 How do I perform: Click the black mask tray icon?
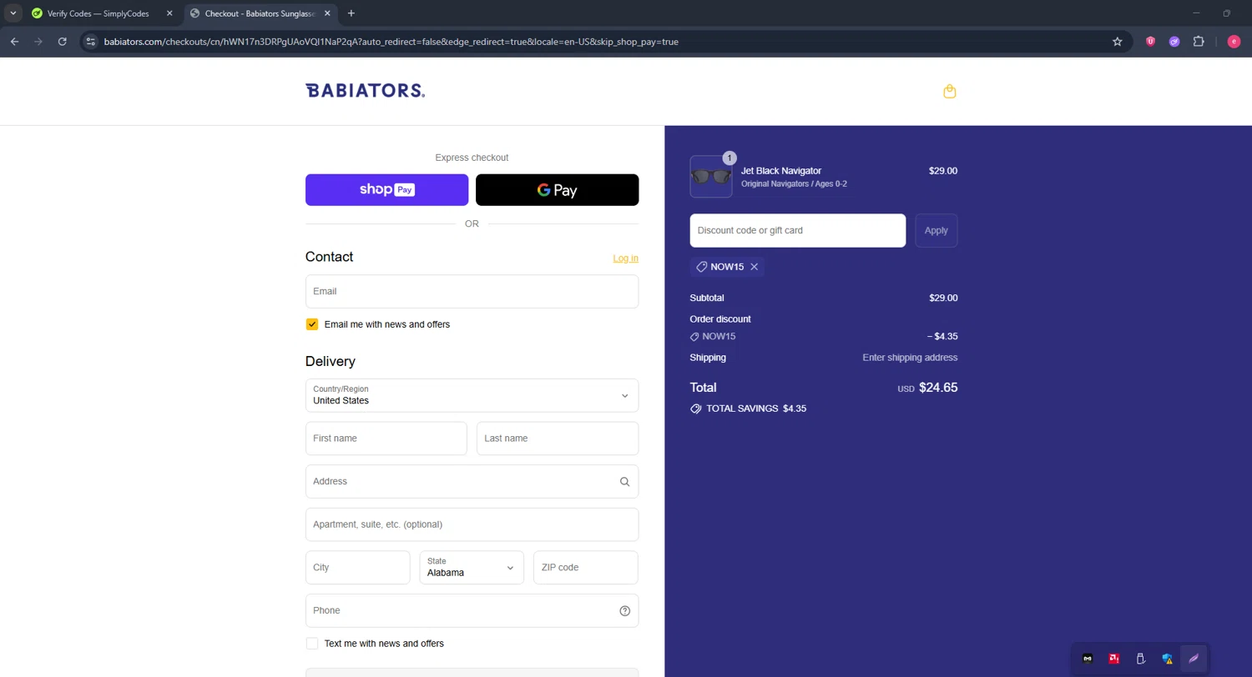click(1088, 659)
